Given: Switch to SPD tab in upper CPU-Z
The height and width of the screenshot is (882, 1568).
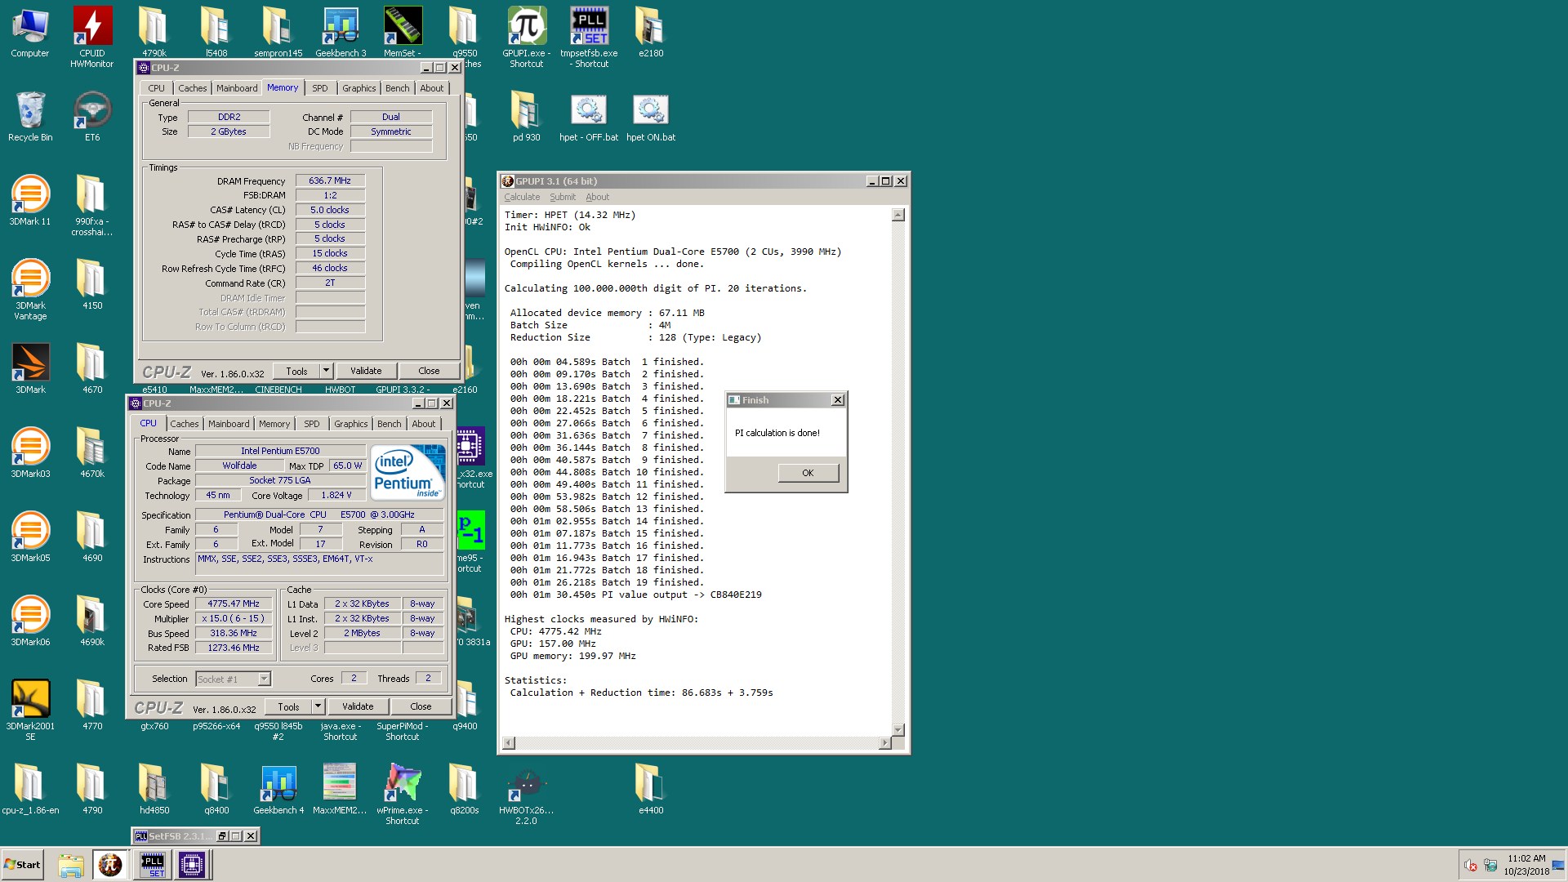Looking at the screenshot, I should tap(320, 88).
